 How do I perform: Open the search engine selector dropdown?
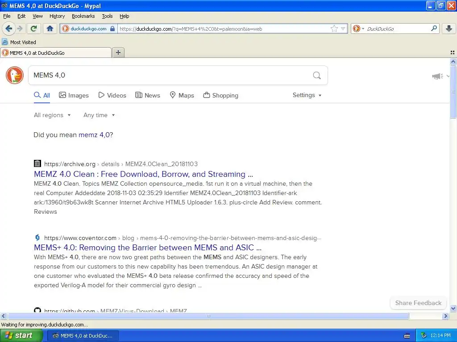tap(359, 28)
